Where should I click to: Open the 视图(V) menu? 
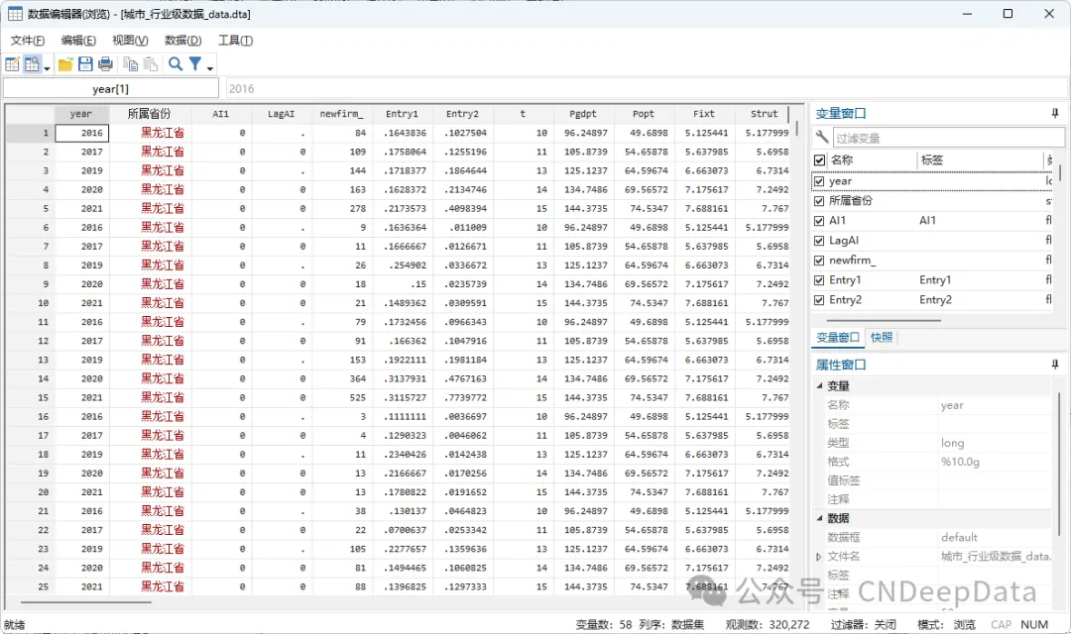coord(130,41)
